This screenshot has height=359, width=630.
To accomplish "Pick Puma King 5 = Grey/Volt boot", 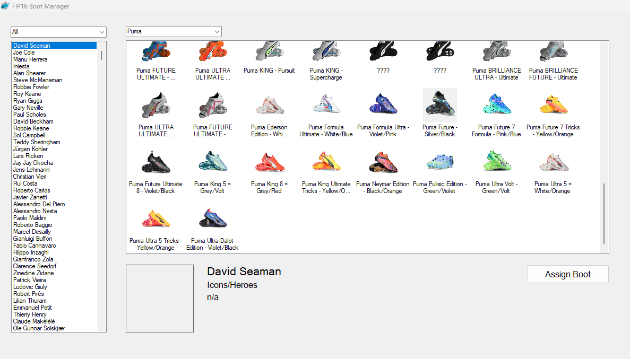I will click(x=212, y=161).
